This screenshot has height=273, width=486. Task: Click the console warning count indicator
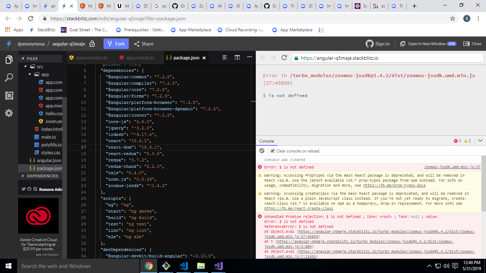tap(467, 141)
